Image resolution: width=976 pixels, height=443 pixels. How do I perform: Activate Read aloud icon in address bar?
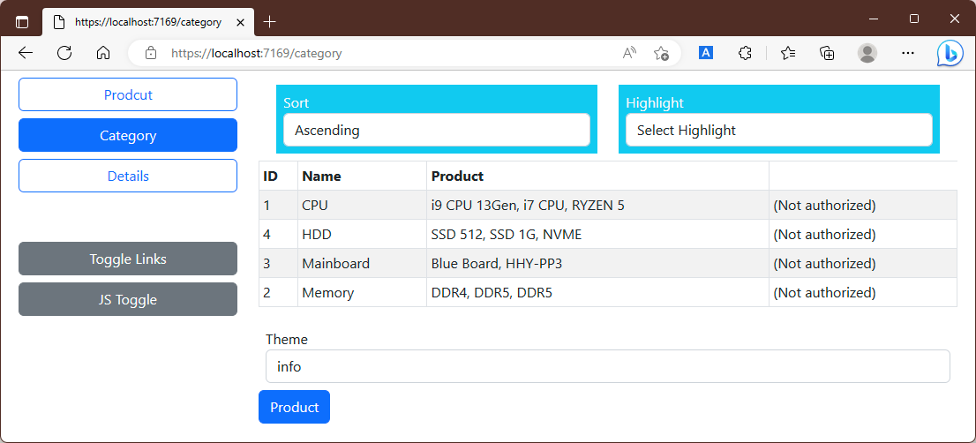click(630, 54)
